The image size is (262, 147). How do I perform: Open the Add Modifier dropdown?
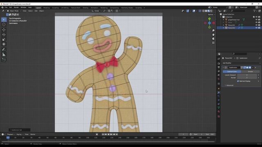point(242,63)
